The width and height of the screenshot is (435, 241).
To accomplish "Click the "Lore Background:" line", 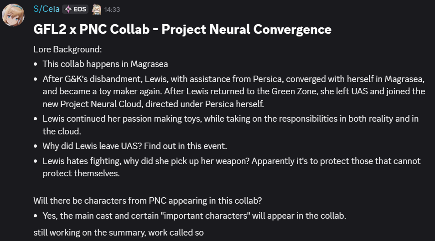I will coord(67,49).
